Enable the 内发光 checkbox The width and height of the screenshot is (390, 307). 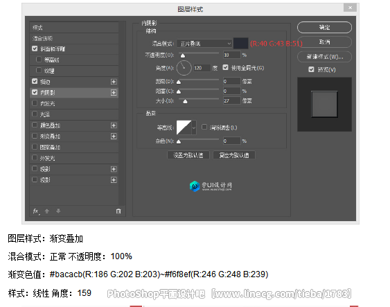pyautogui.click(x=35, y=103)
